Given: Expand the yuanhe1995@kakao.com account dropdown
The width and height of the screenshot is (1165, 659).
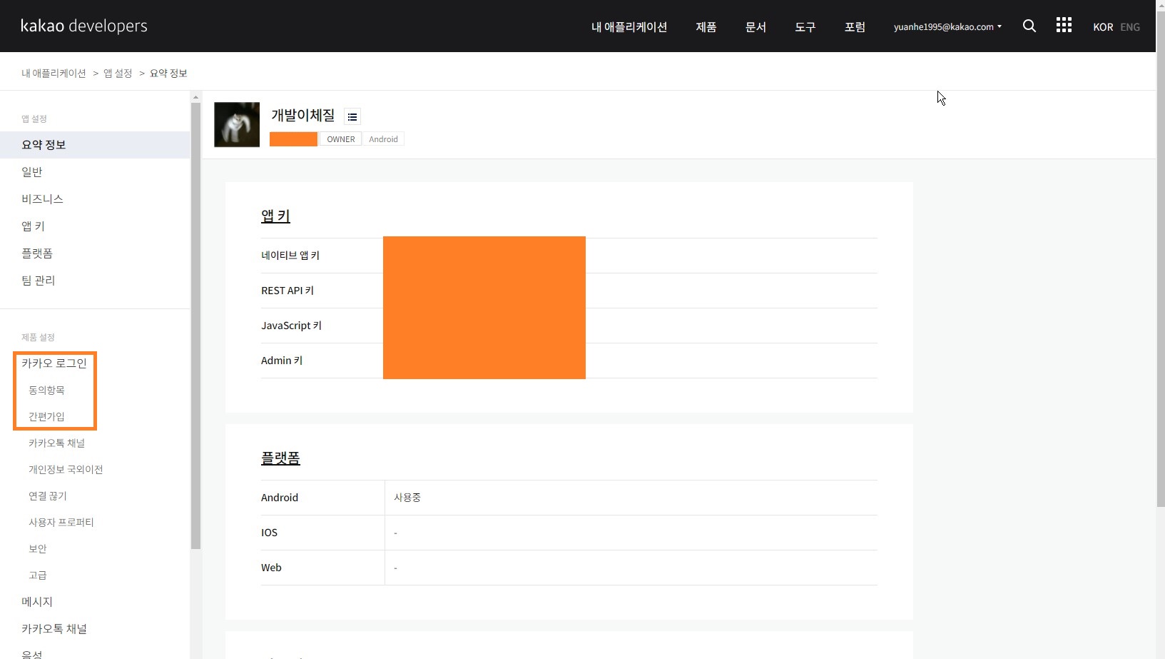Looking at the screenshot, I should click(x=947, y=27).
